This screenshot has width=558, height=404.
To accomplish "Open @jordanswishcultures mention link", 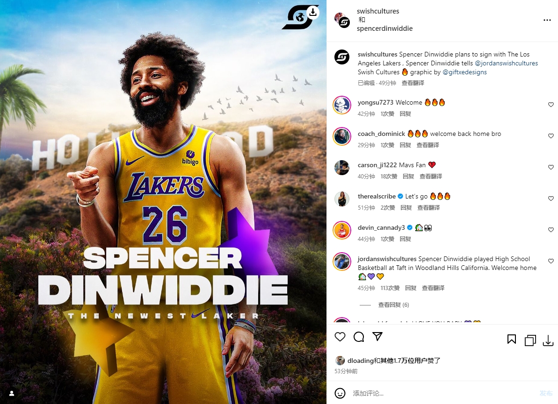I will click(x=506, y=63).
